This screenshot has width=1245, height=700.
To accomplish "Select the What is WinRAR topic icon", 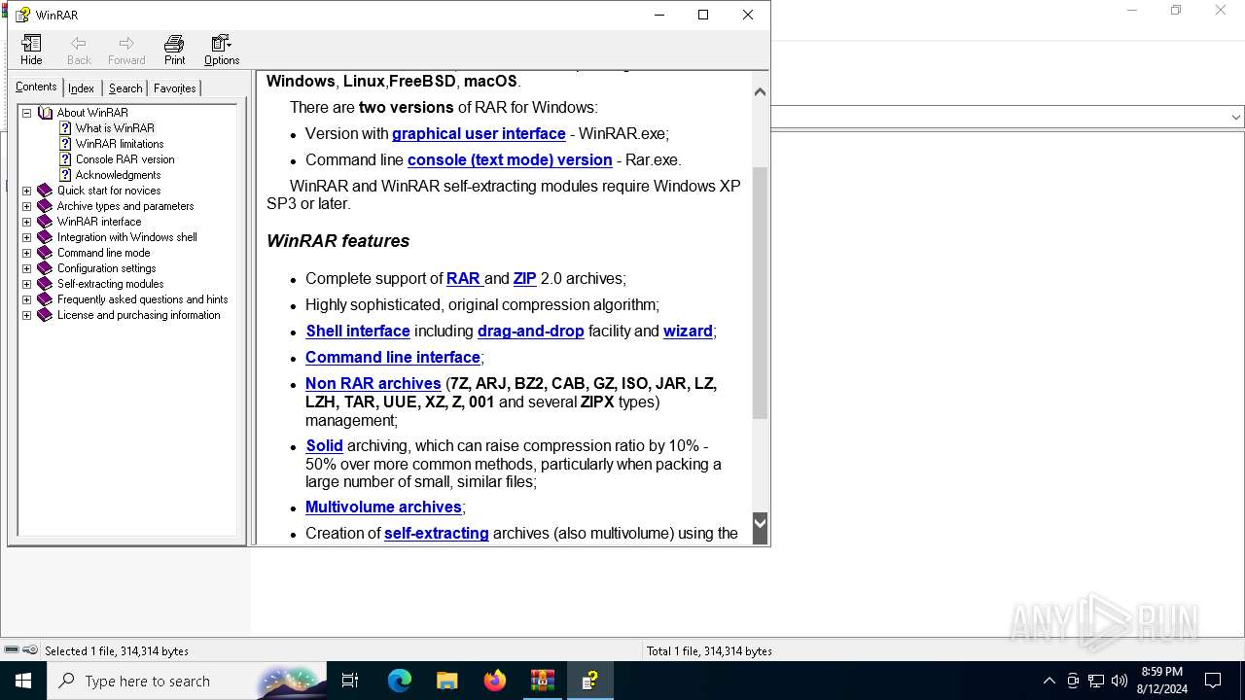I will coord(65,128).
